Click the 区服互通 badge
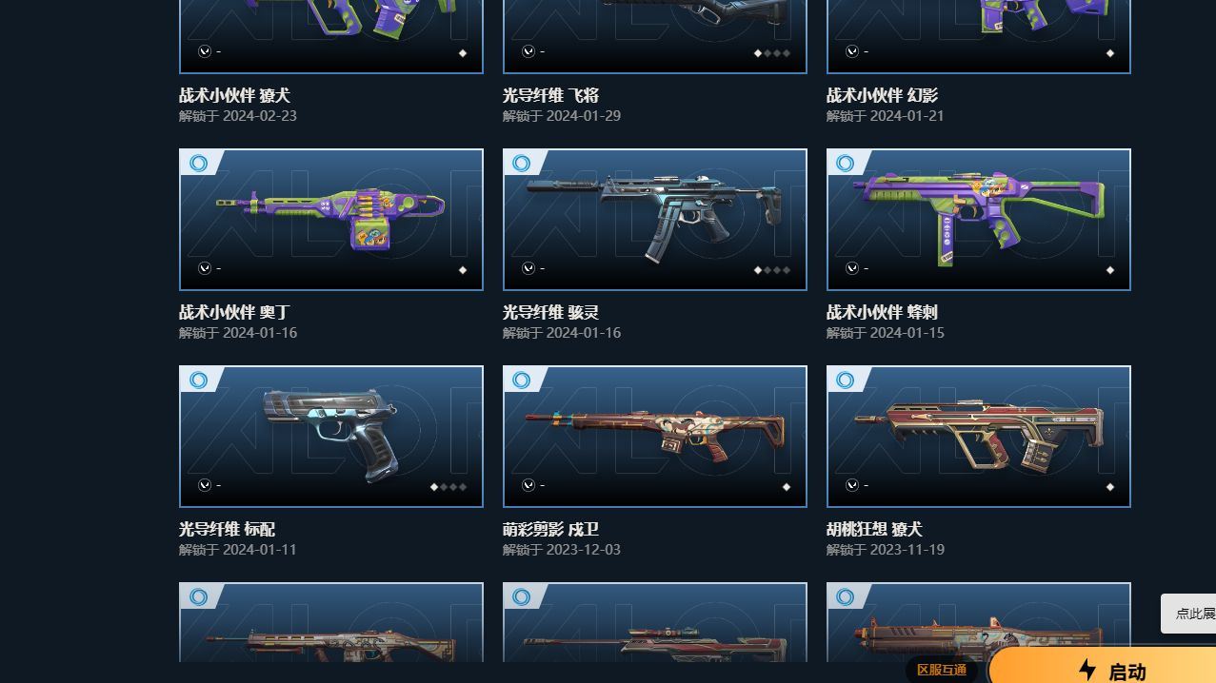 click(942, 670)
